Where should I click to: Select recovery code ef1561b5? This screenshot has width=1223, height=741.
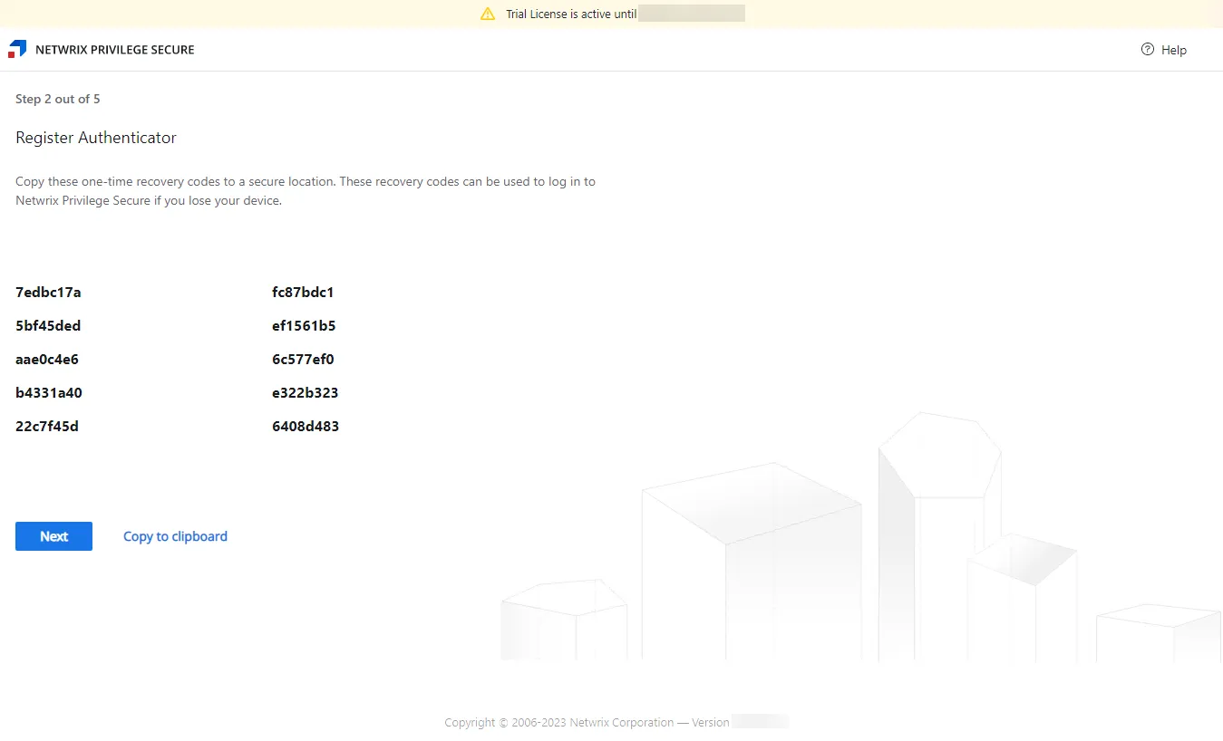[x=304, y=326]
